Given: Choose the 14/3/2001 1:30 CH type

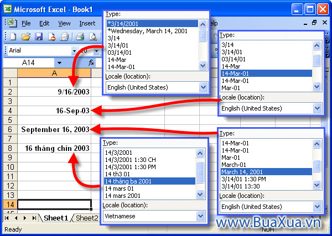Looking at the screenshot, I should [149, 160].
